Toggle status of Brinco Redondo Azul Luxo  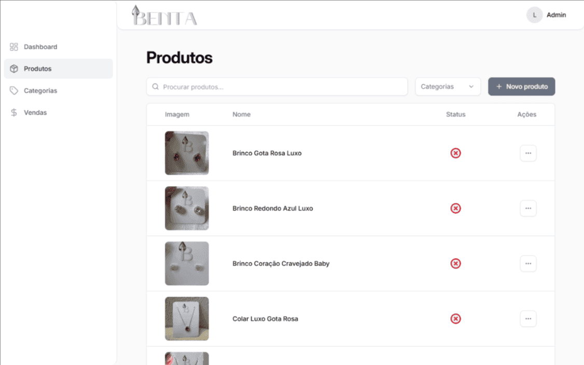point(455,208)
